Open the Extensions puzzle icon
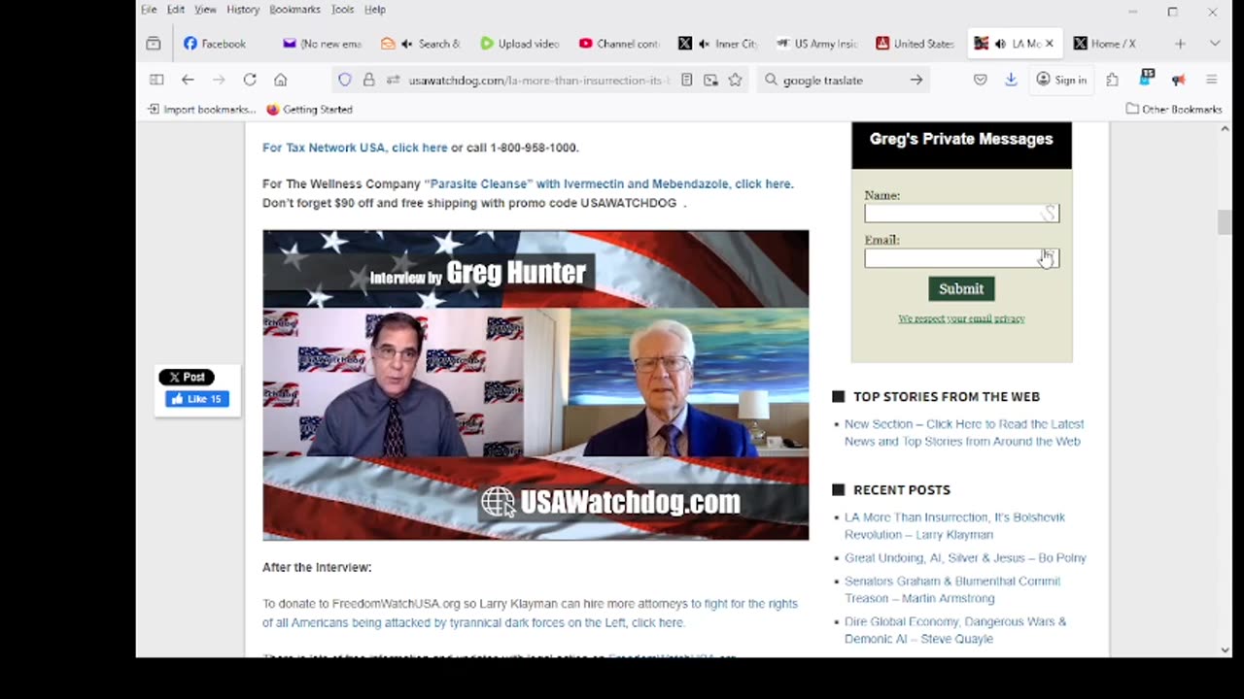The image size is (1244, 699). [x=1112, y=80]
